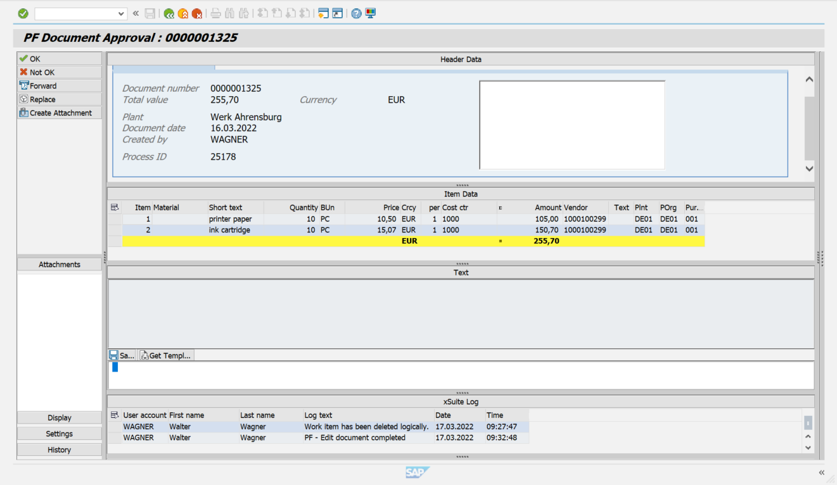
Task: Open the Create Attachment function
Action: tap(59, 112)
